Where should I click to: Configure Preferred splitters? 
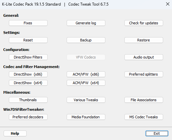[144, 74]
